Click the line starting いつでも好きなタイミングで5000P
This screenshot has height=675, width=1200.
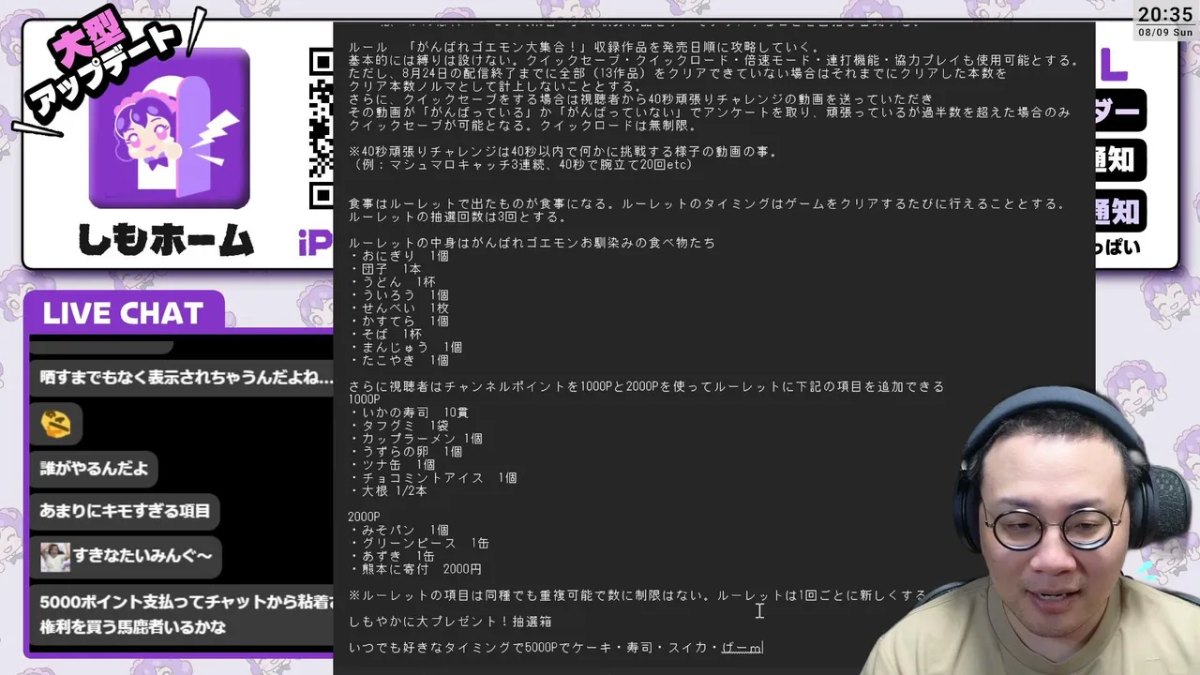556,648
